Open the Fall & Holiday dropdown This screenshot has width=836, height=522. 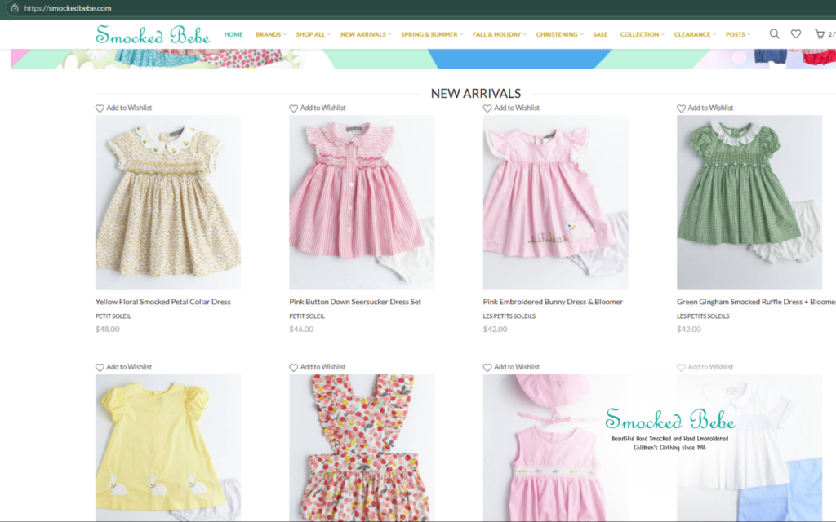point(499,34)
